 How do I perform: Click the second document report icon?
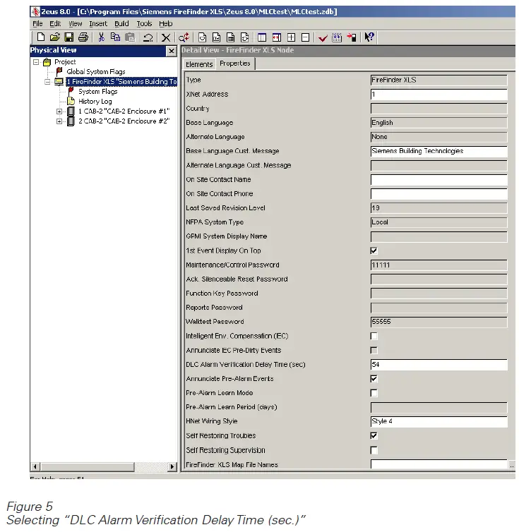tap(216, 37)
